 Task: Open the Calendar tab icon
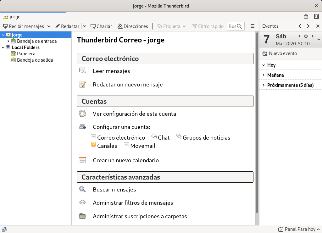click(306, 16)
